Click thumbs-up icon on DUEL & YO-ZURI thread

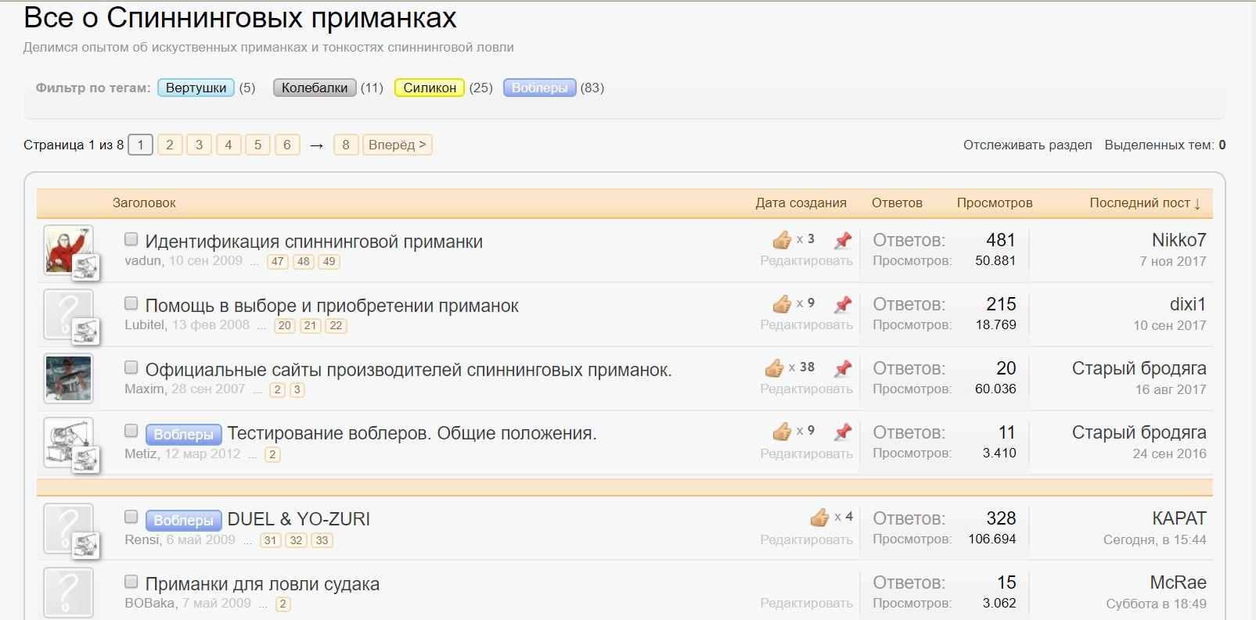(x=819, y=518)
